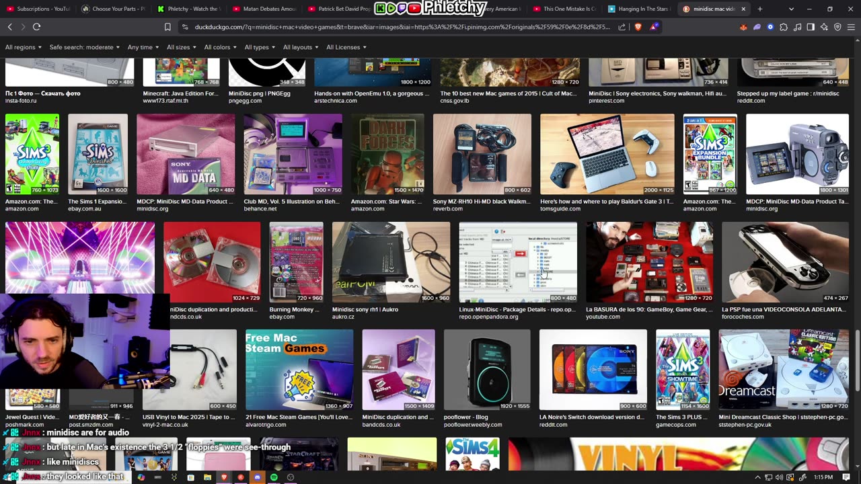Open site settings icon beside the URL
The height and width of the screenshot is (484, 861).
coord(185,27)
